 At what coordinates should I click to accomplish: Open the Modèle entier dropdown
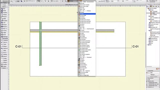153,81
